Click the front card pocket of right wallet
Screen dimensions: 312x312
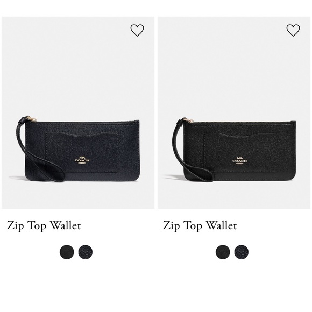(x=239, y=153)
